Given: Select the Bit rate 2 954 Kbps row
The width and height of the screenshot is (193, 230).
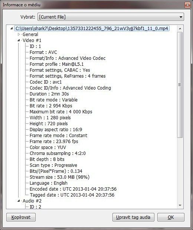Looking at the screenshot, I should point(51,106).
